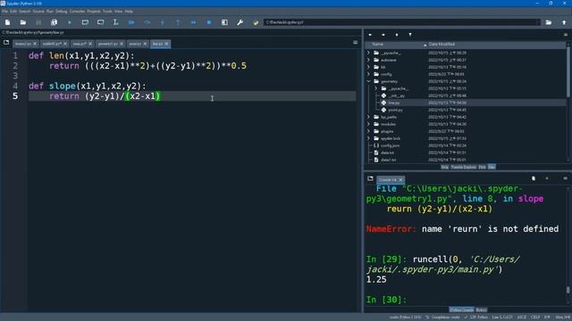
Task: Go to previous folder in Files pane
Action: pyautogui.click(x=370, y=35)
